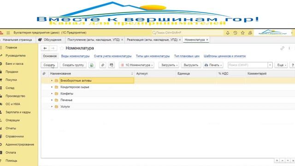Close the Номенклатура tab
Viewport: 295px width, 166px height.
(207, 40)
